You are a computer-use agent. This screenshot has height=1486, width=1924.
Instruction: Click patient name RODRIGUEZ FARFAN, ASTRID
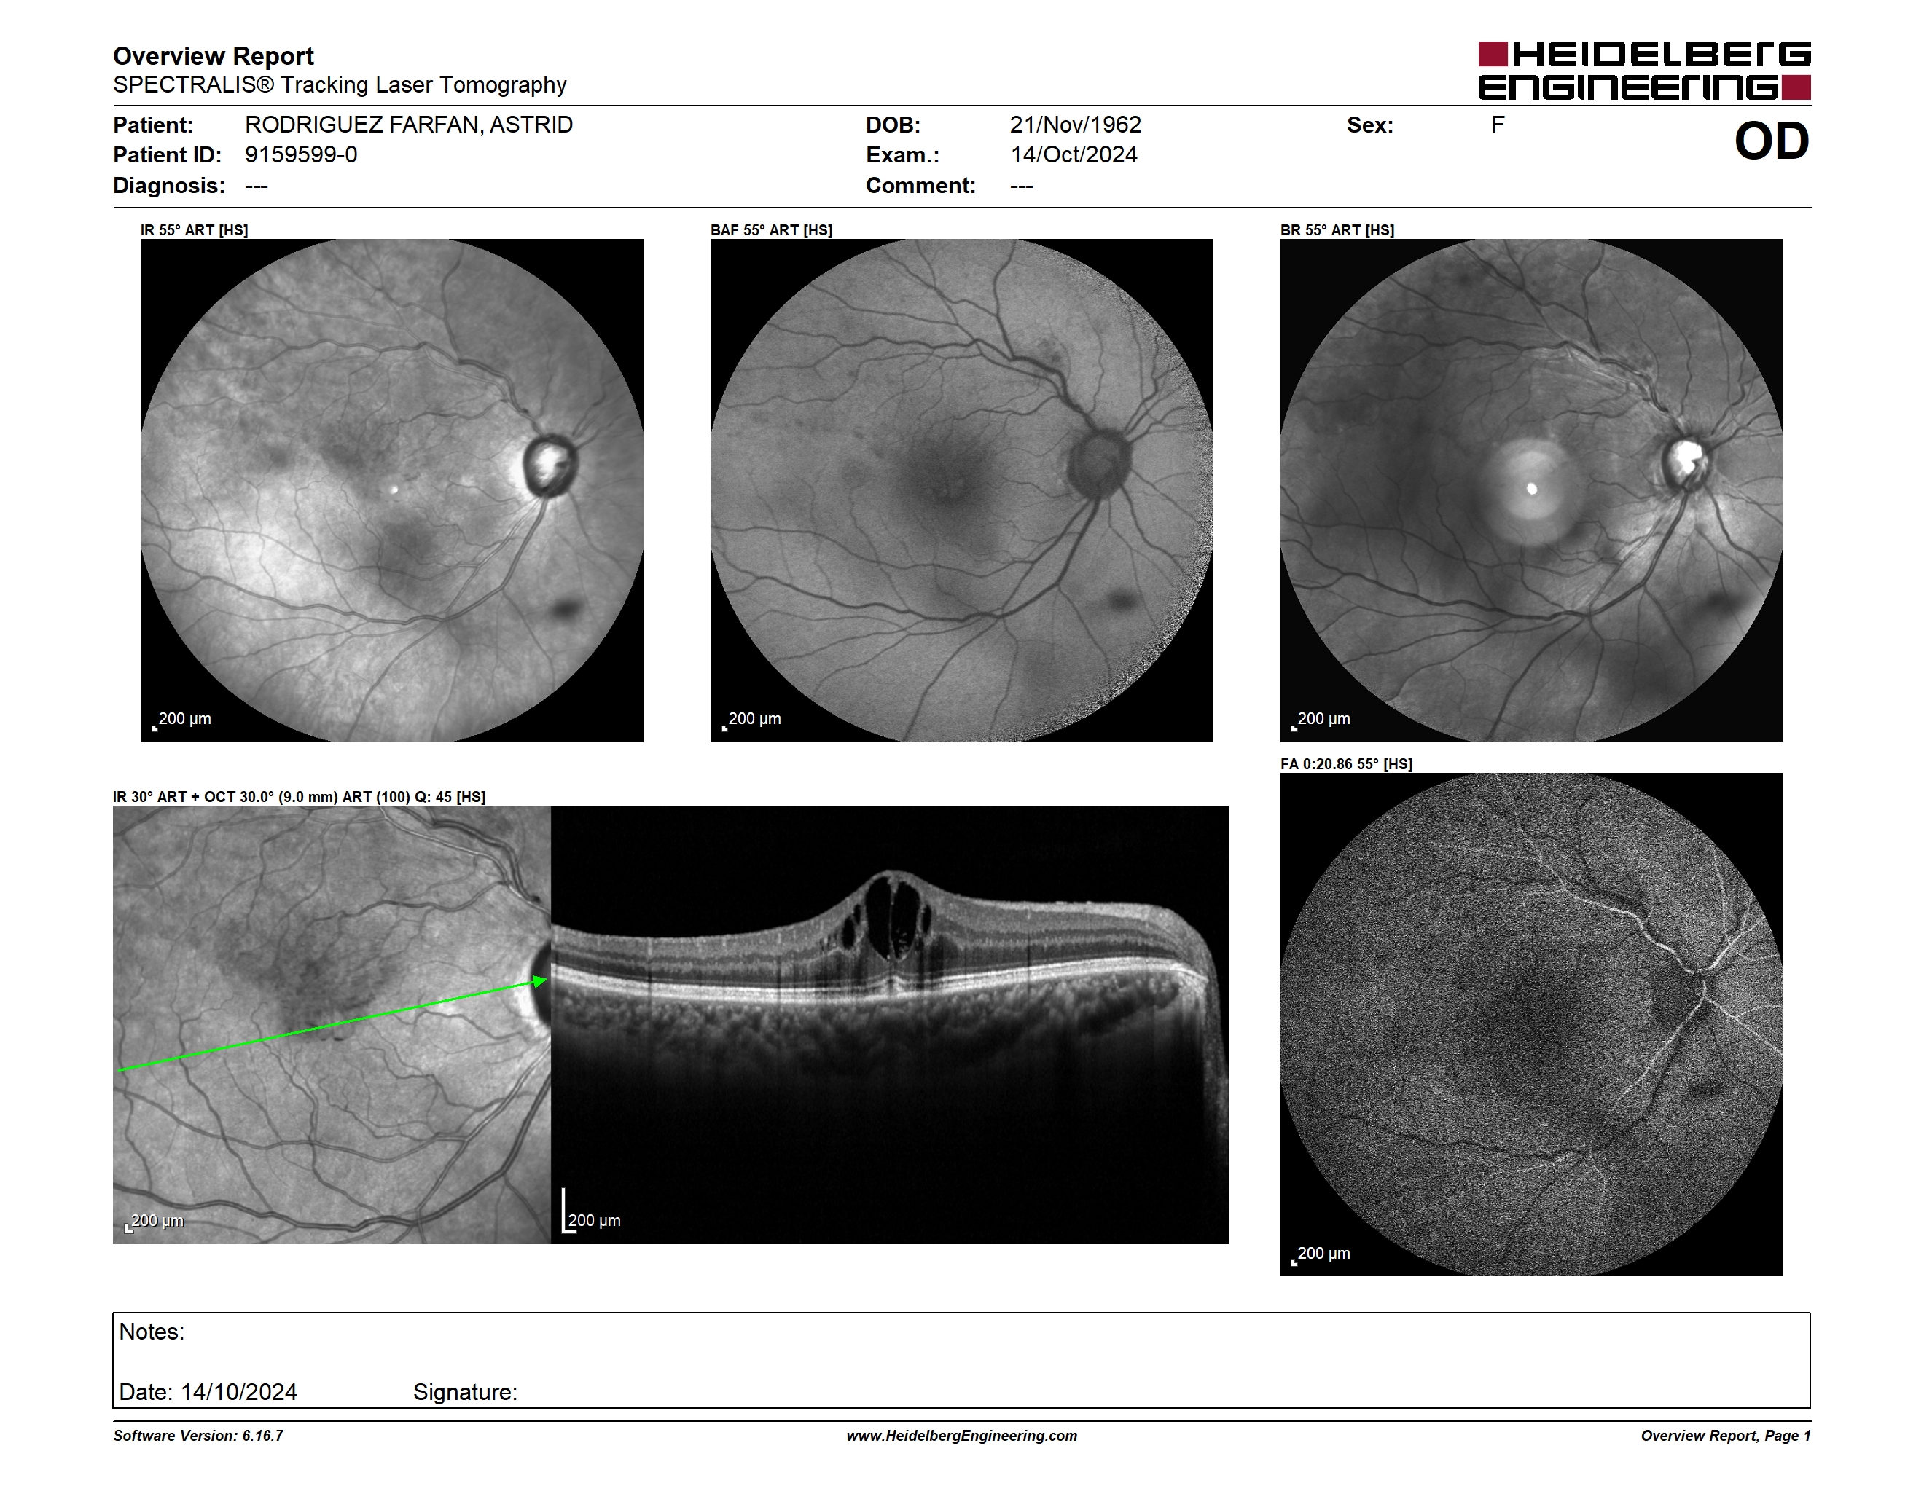pyautogui.click(x=409, y=125)
